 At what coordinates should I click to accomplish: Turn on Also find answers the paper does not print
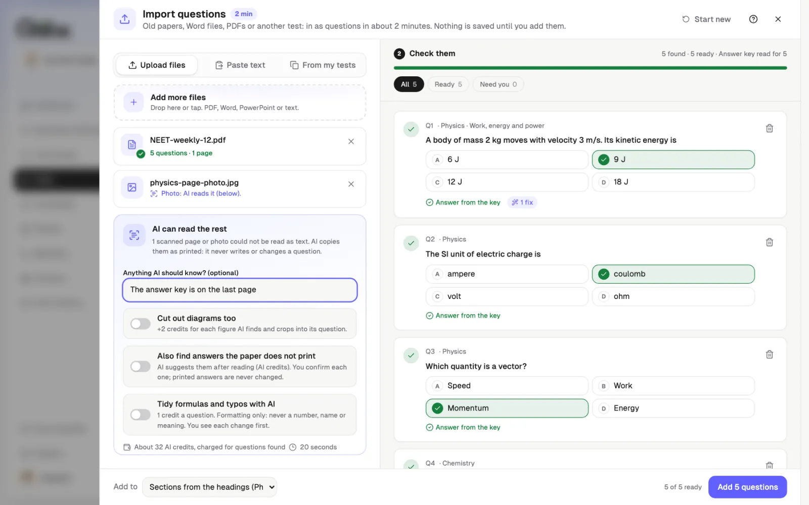141,367
